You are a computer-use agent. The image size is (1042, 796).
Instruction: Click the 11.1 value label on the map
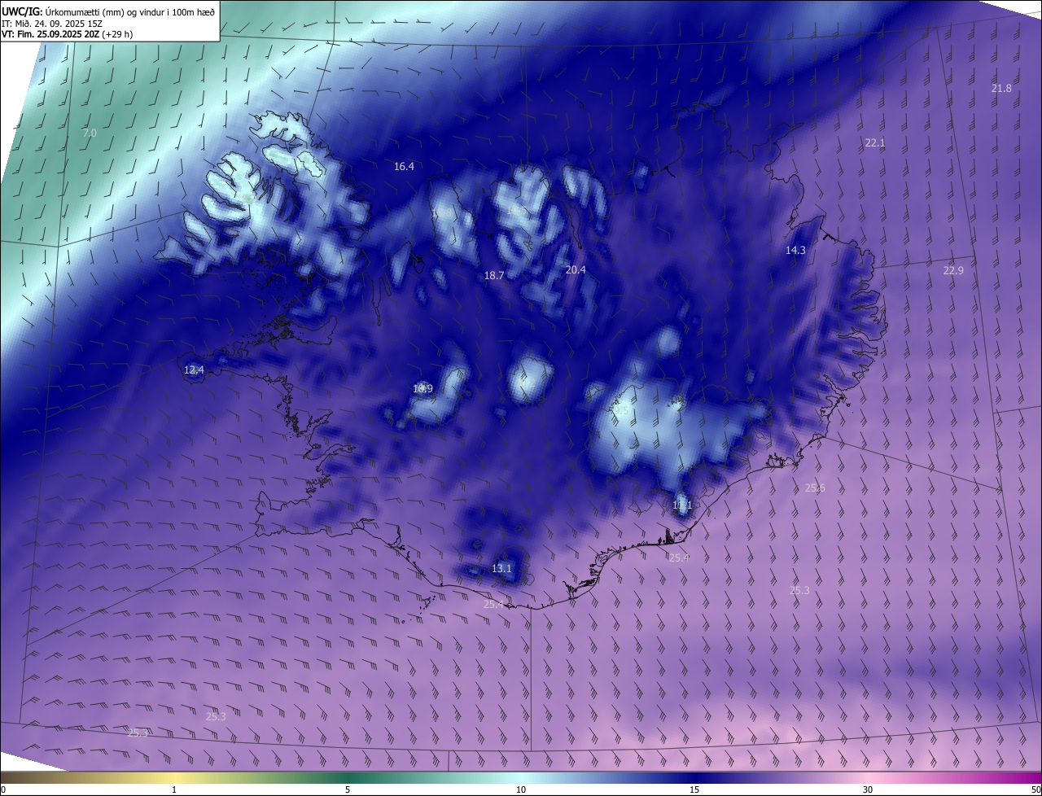pos(682,505)
